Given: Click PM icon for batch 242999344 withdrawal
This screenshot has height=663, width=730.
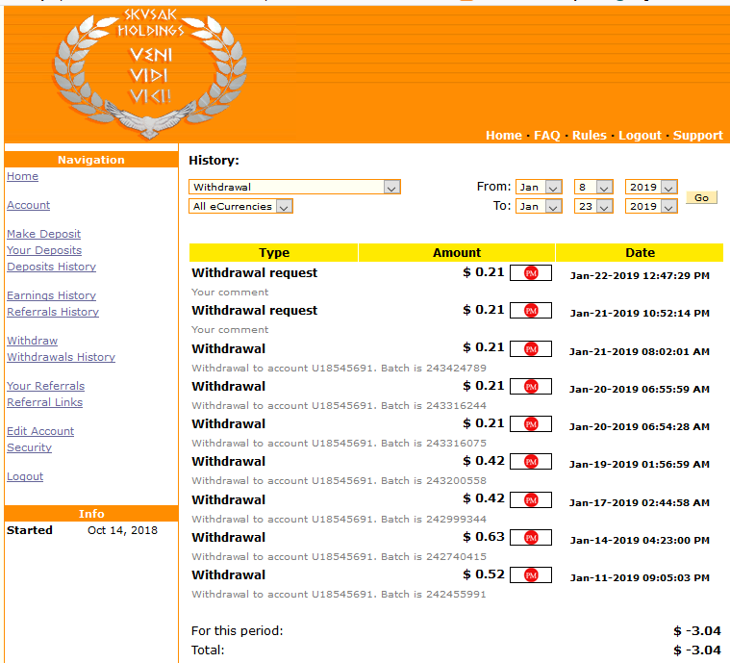Looking at the screenshot, I should (530, 499).
